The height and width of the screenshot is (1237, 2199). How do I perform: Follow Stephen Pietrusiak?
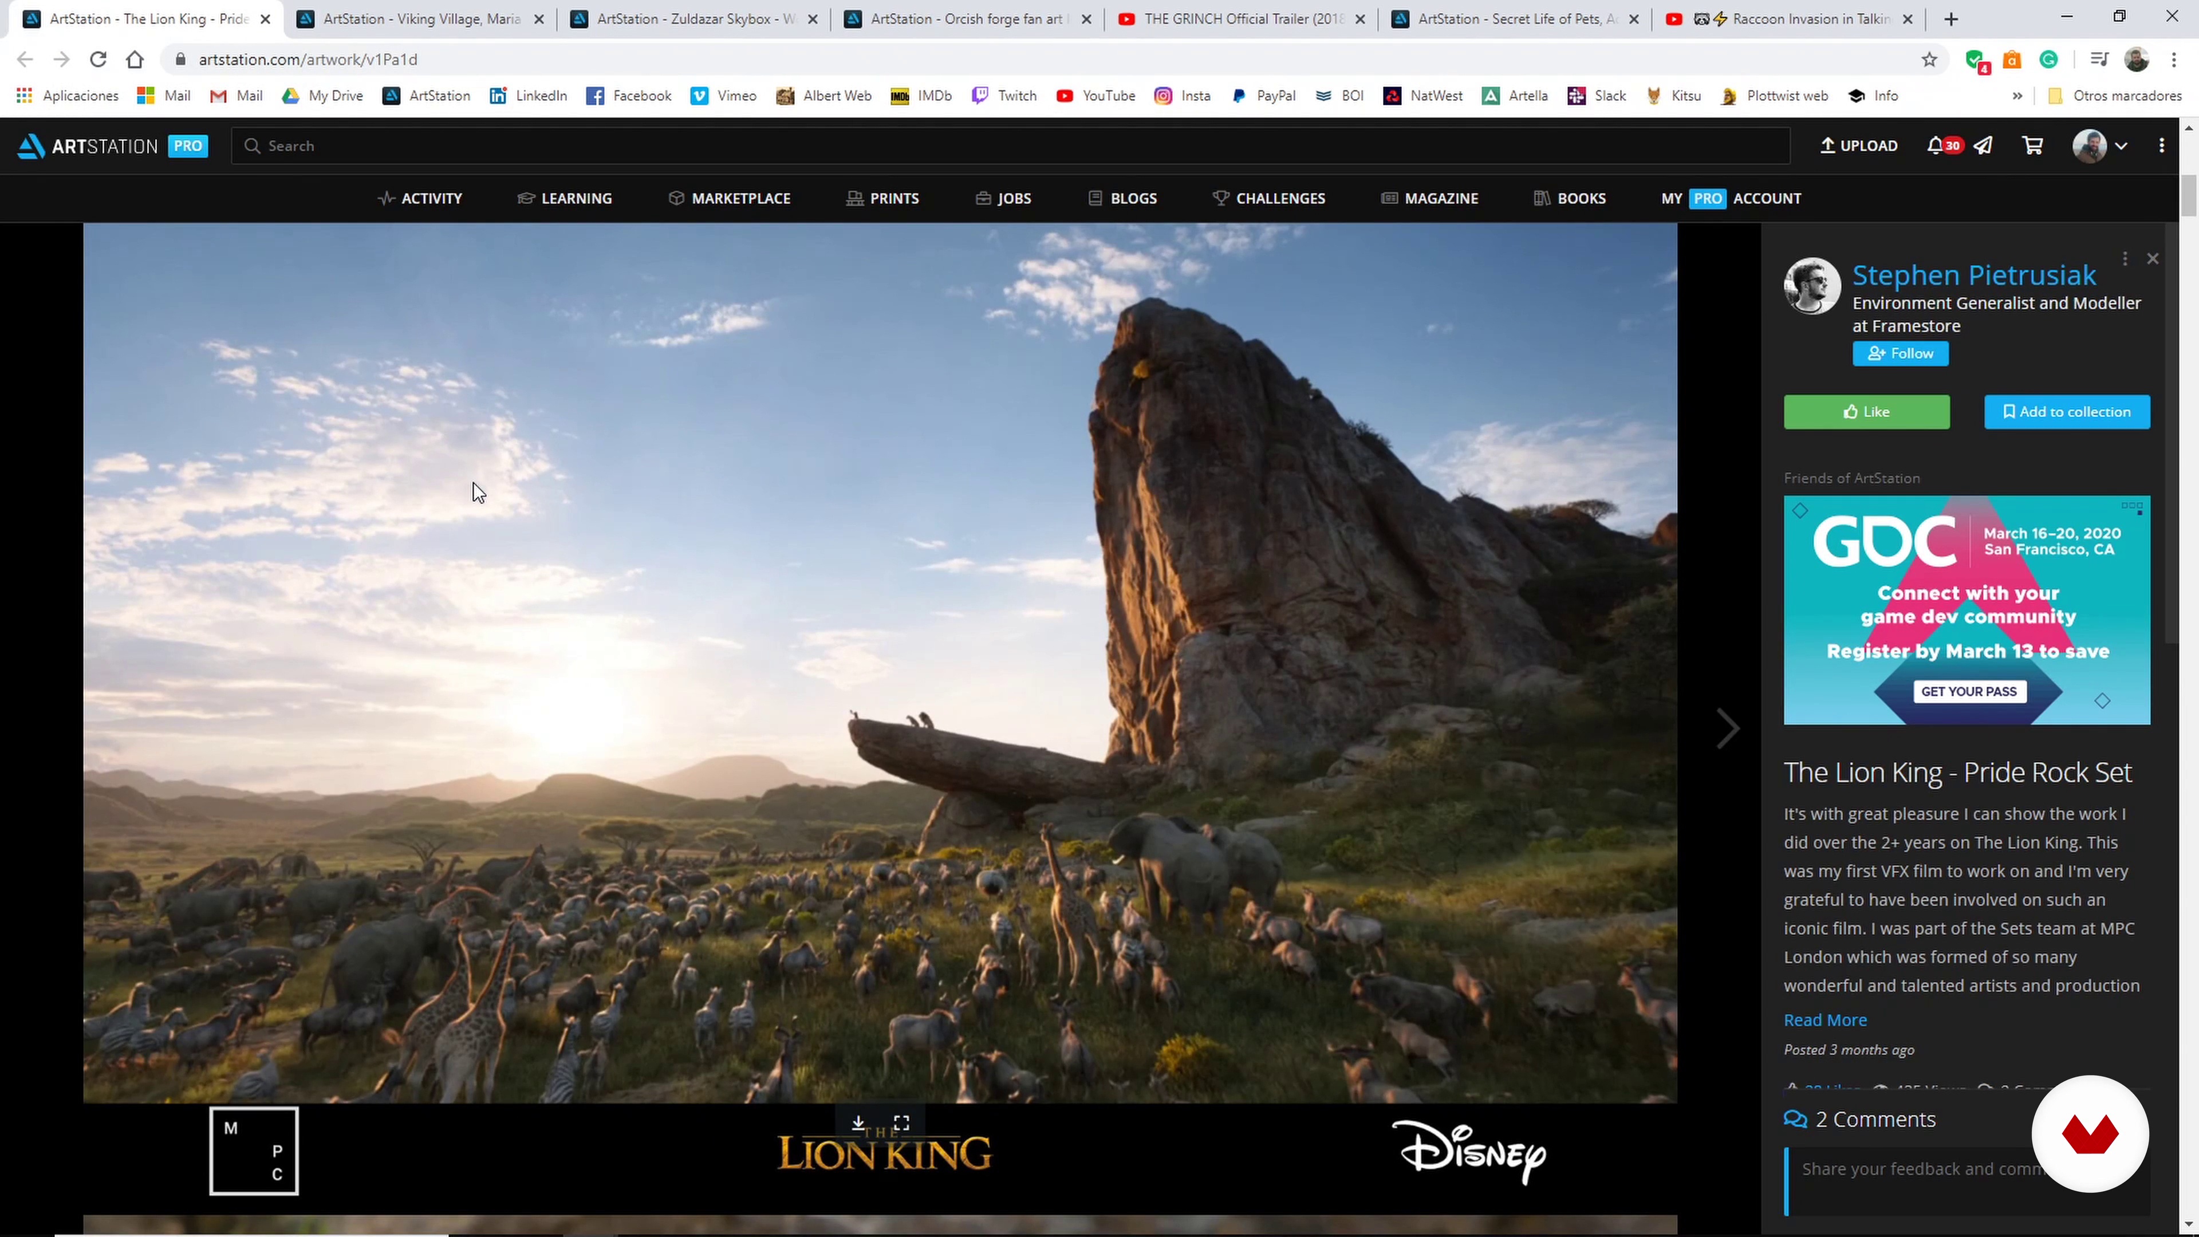1900,353
